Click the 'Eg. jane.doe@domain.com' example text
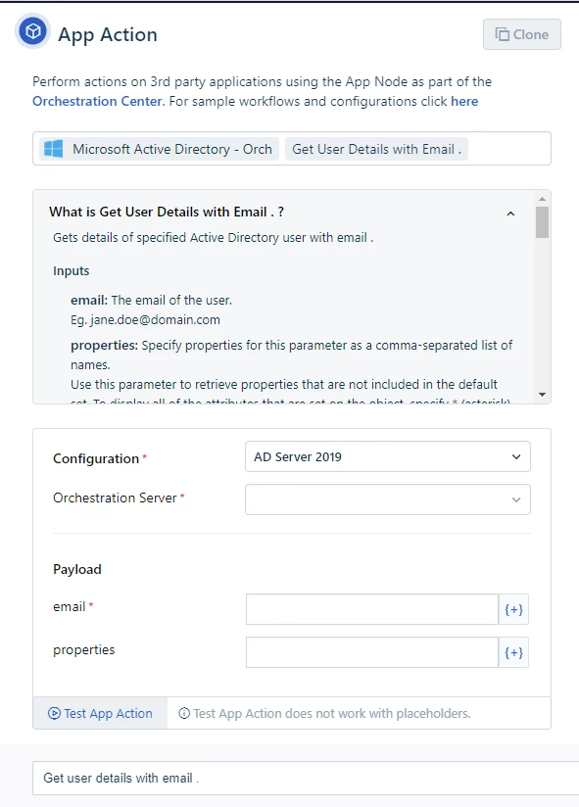The image size is (579, 807). (x=145, y=319)
